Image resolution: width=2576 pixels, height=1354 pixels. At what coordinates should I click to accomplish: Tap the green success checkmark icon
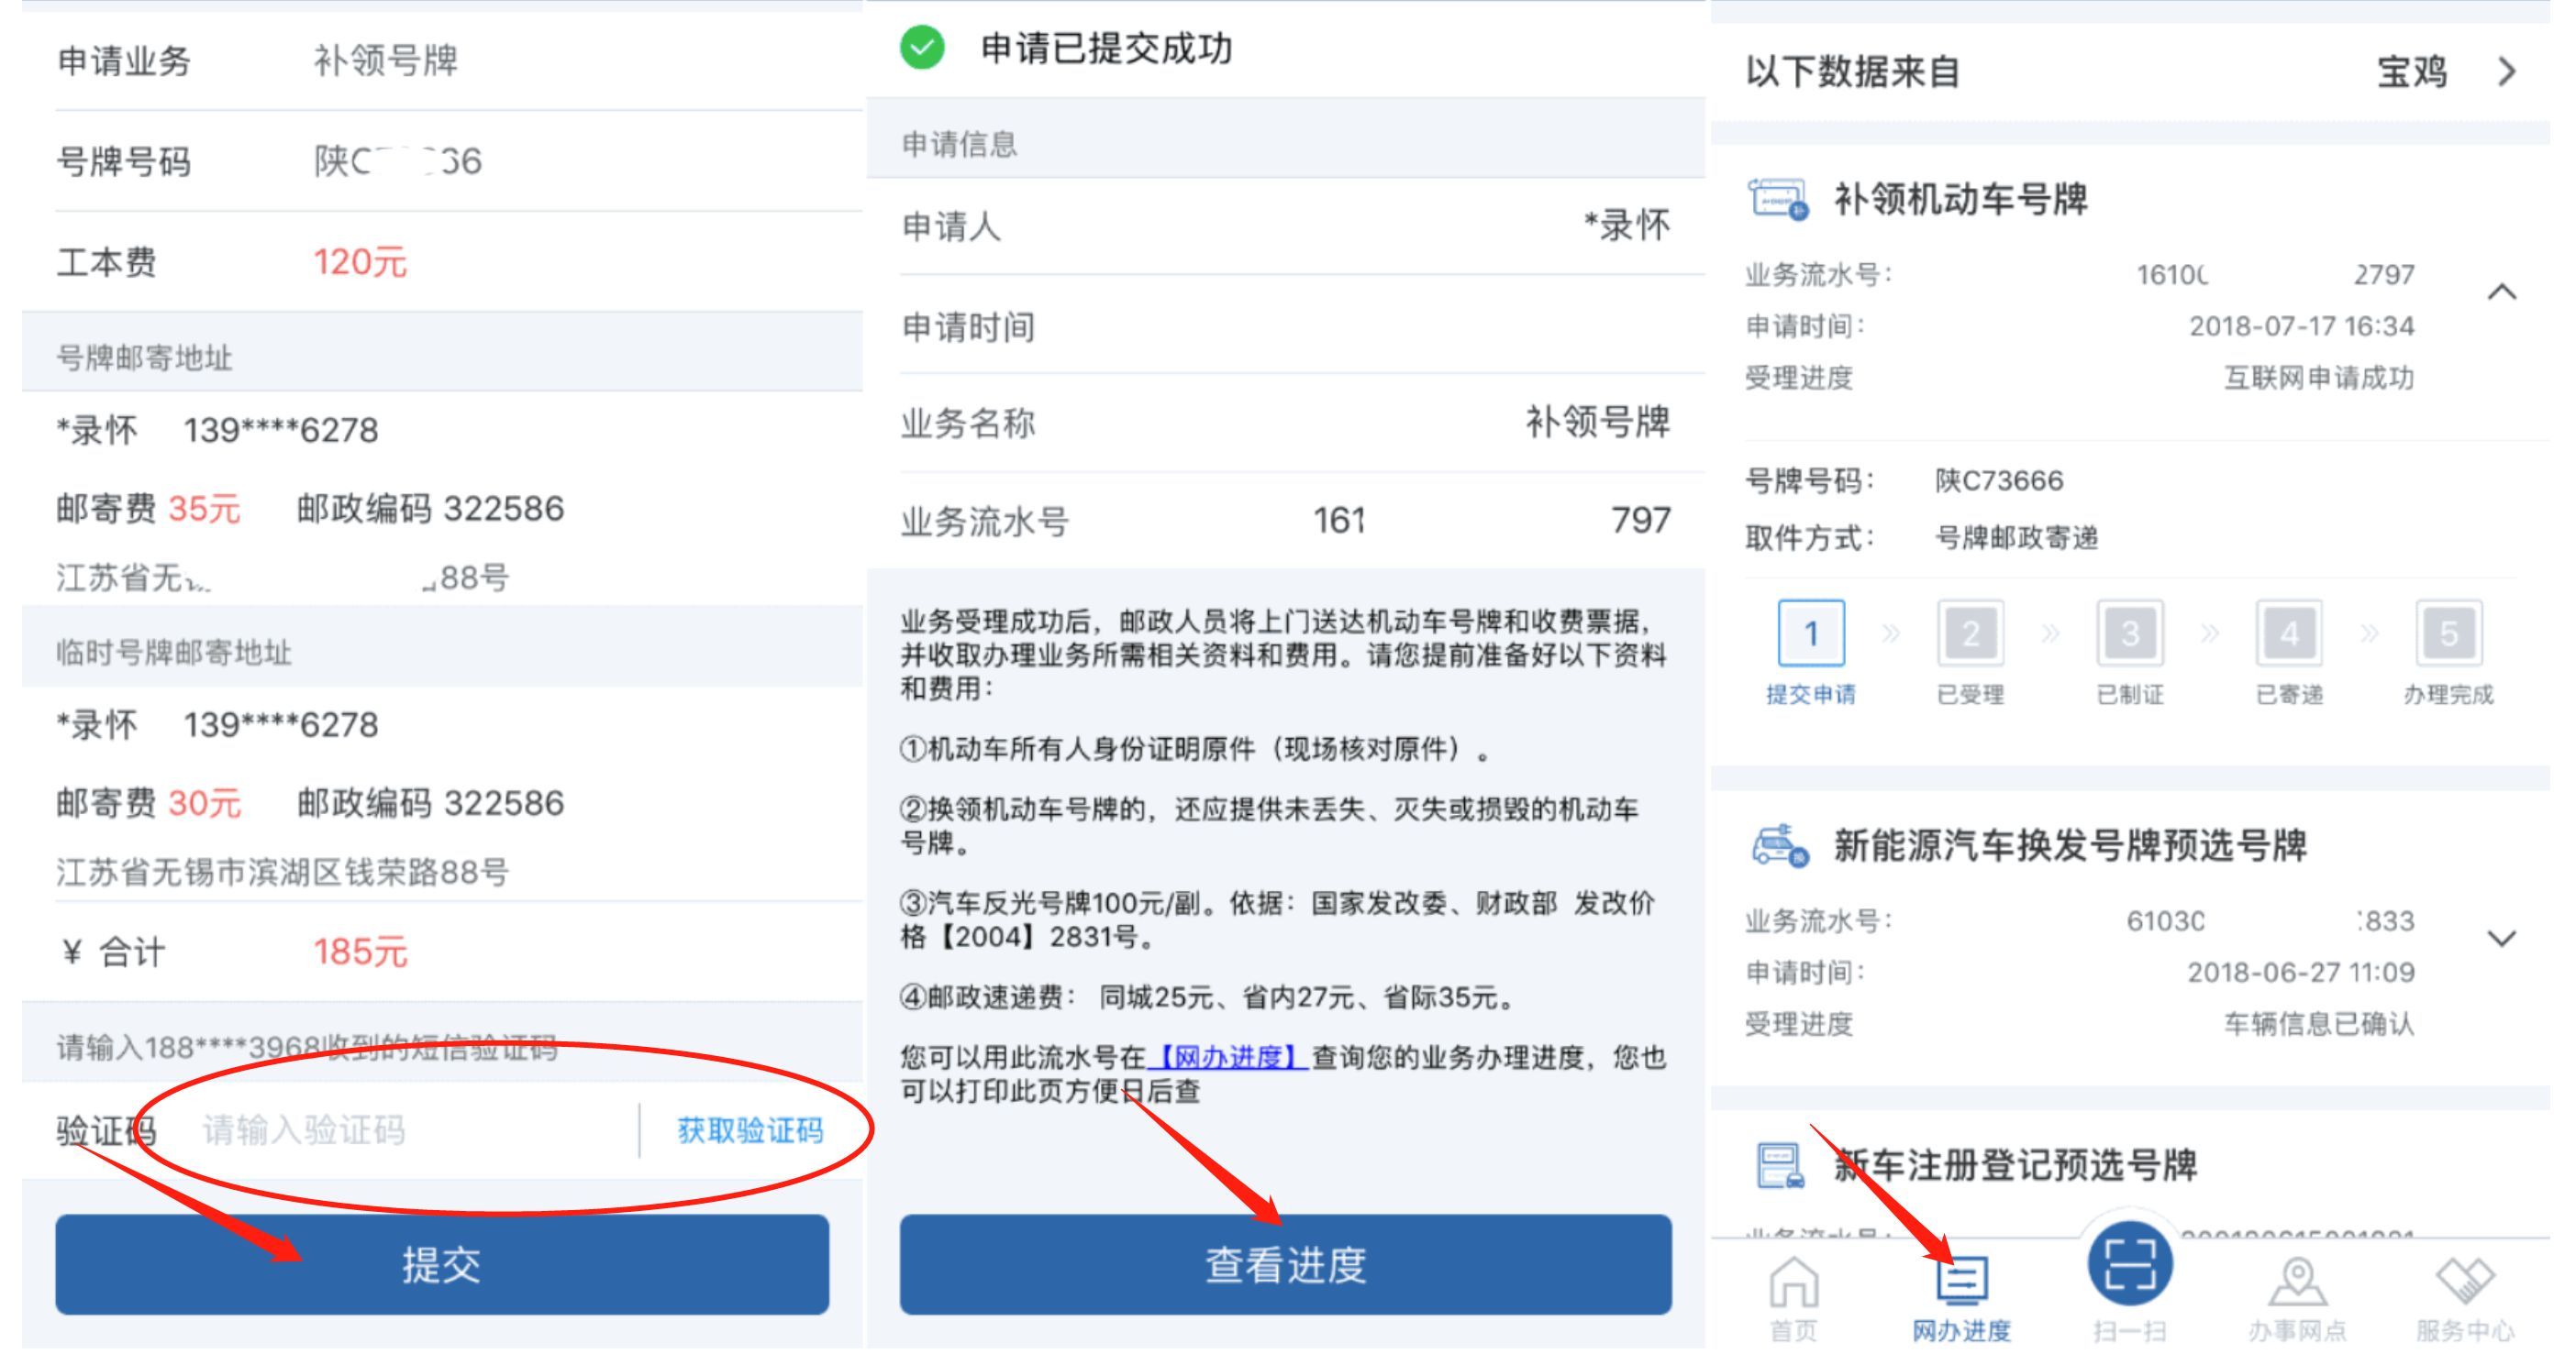pyautogui.click(x=921, y=47)
